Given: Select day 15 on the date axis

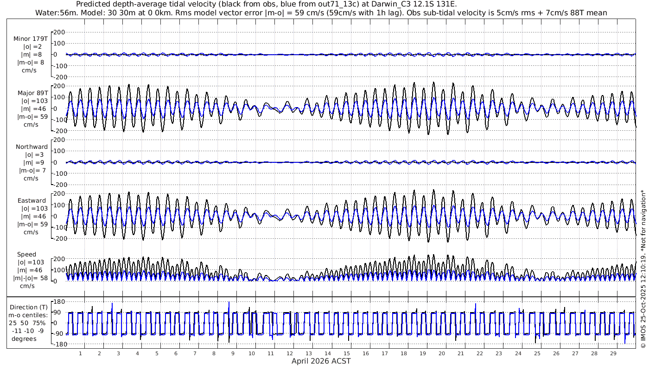Looking at the screenshot, I should tap(347, 353).
